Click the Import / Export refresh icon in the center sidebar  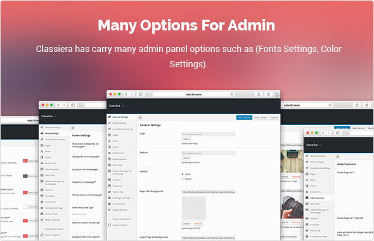pyautogui.click(x=110, y=225)
